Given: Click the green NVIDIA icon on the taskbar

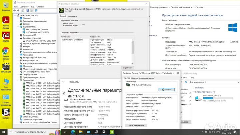Looking at the screenshot, I should coord(112,132).
